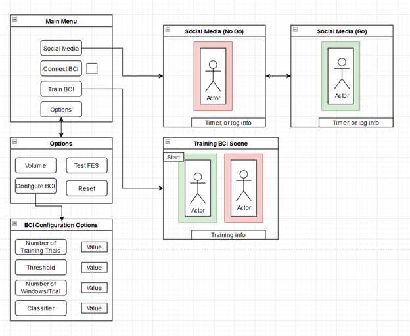
Task: Click the Reset button in Options
Action: 87,188
